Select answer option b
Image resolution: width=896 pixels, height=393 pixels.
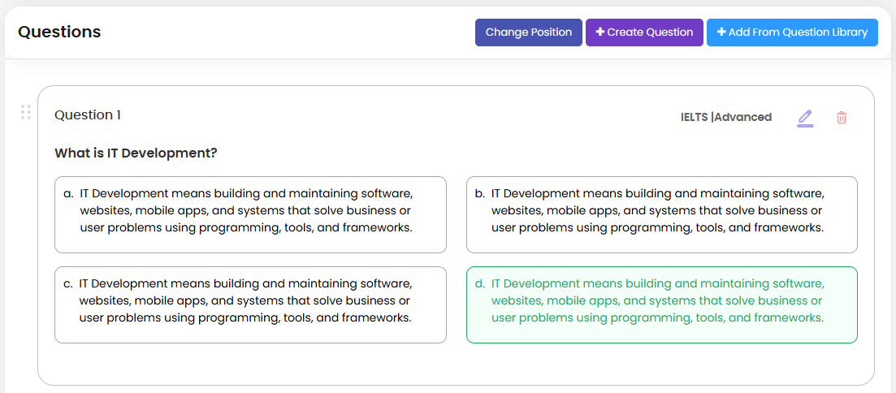[x=662, y=215]
